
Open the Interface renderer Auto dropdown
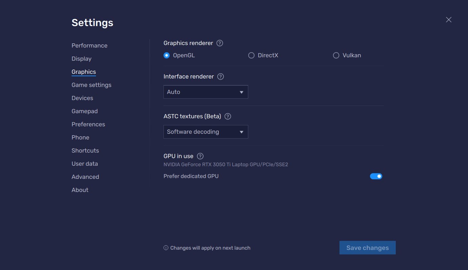pos(206,92)
